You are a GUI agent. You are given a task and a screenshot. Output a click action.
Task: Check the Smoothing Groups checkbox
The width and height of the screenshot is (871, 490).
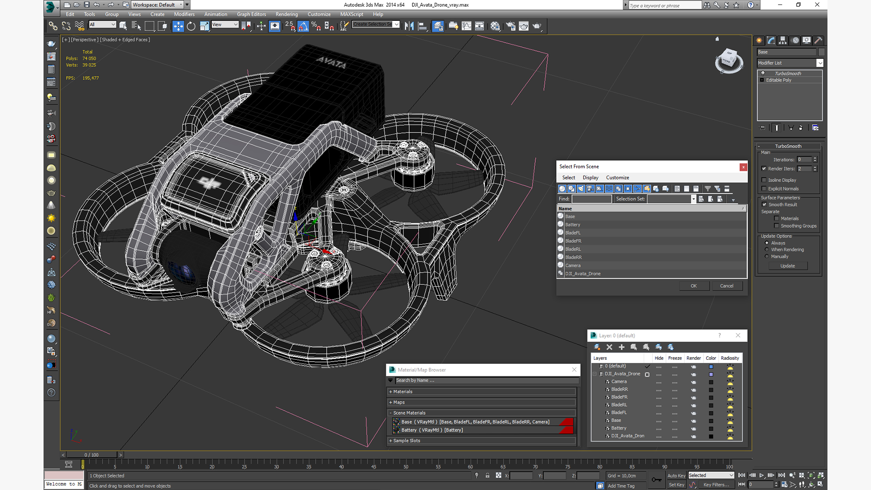777,226
